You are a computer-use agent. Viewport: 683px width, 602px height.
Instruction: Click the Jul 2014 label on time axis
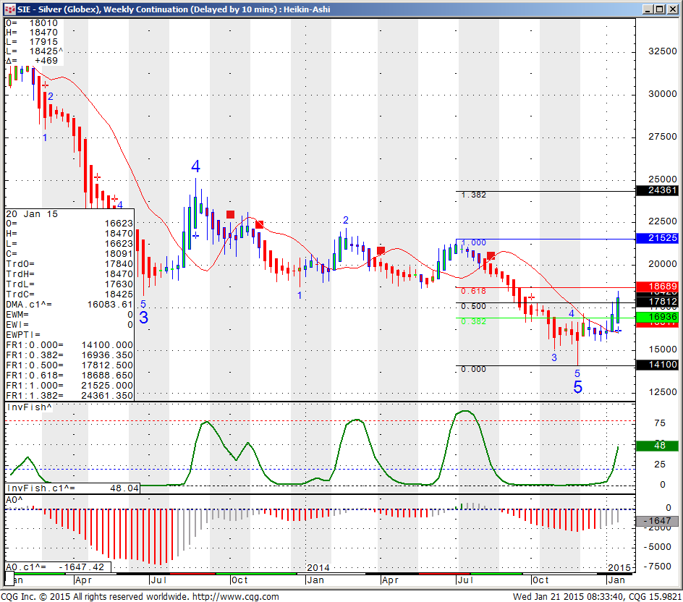(x=465, y=580)
